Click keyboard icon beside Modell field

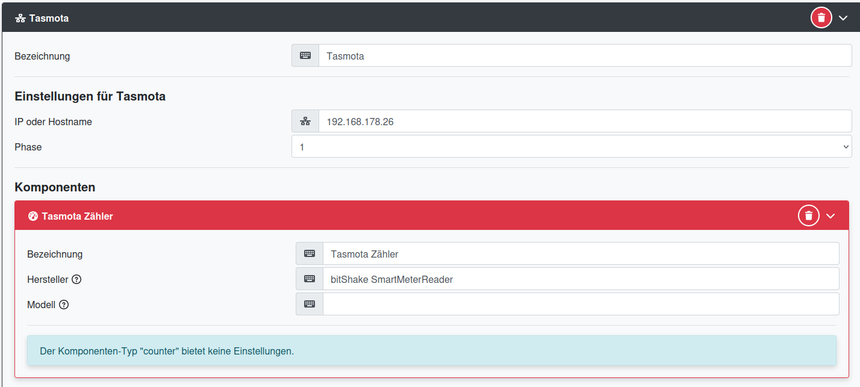[310, 304]
